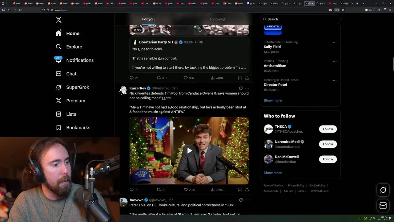The height and width of the screenshot is (222, 394).
Task: Like the KaizerRev post with 2.2K likes
Action: click(x=189, y=190)
